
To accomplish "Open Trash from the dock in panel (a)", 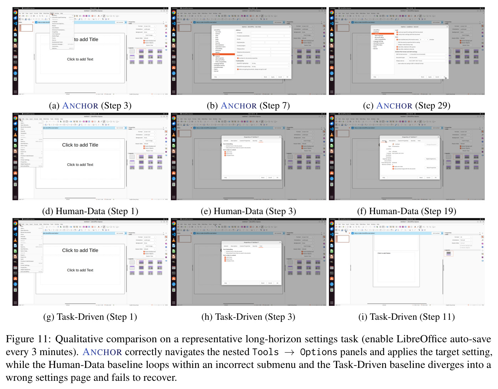I will [x=15, y=79].
